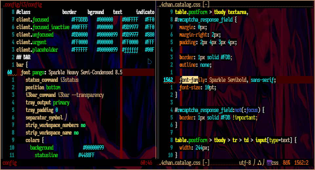Click the #recaptcha_response_field:not(:focus) selector

[x=218, y=110]
